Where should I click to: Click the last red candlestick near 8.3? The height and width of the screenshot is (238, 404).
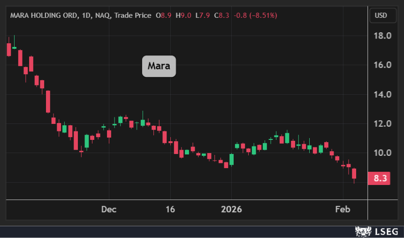[x=354, y=173]
